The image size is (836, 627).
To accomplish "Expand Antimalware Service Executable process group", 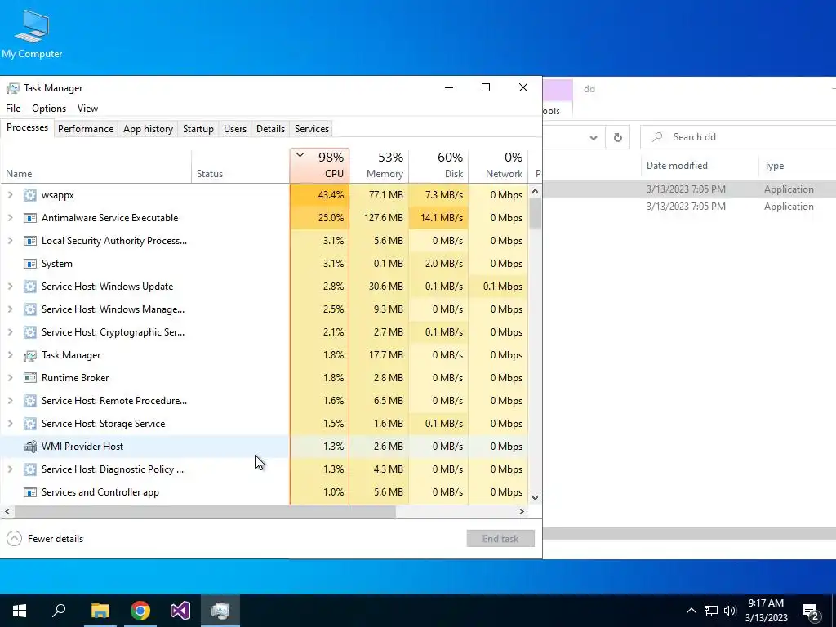I will coord(10,218).
